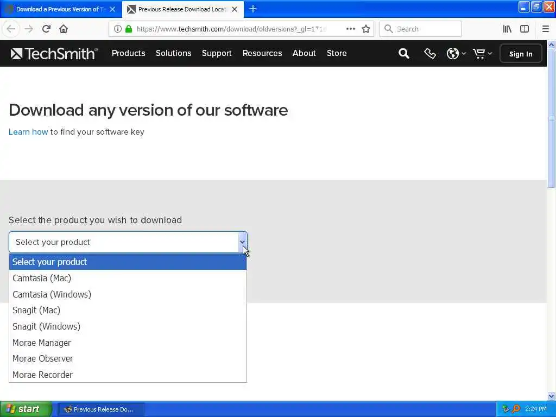Open the About menu
This screenshot has height=417, width=556.
(304, 53)
